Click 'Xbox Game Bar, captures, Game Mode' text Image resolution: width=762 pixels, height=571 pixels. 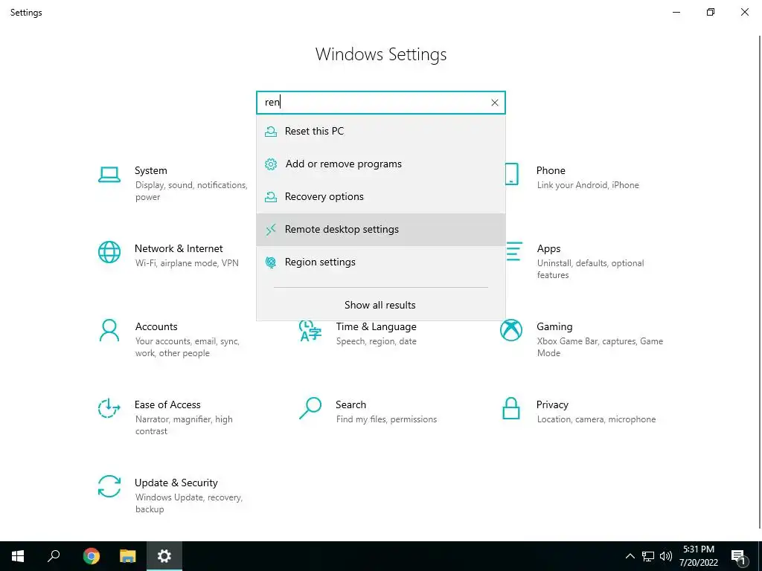click(600, 347)
